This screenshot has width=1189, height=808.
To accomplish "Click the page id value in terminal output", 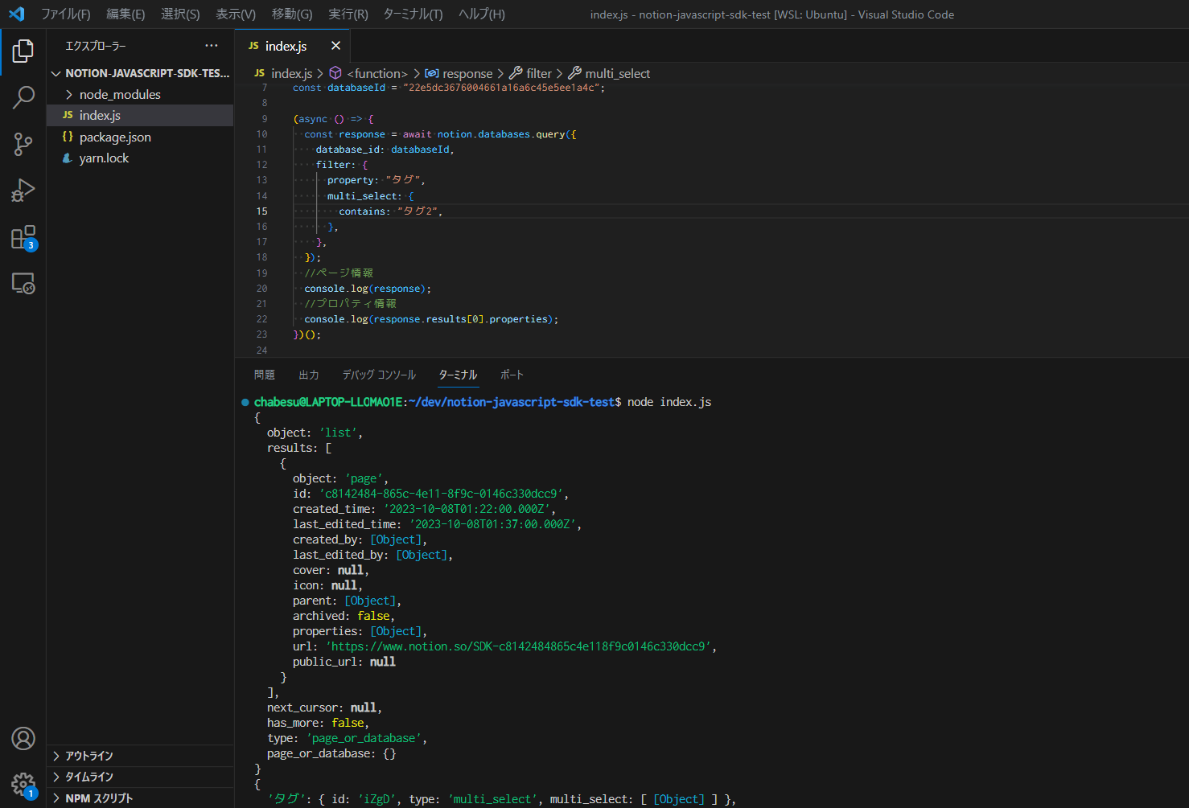I will pyautogui.click(x=444, y=494).
